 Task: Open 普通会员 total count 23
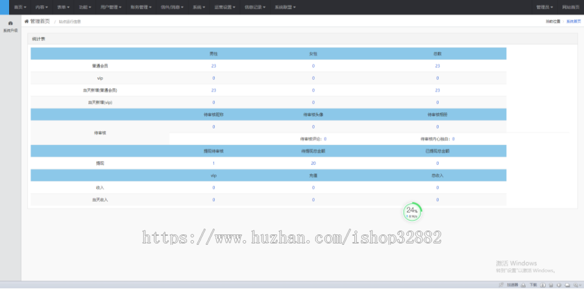[x=437, y=66]
